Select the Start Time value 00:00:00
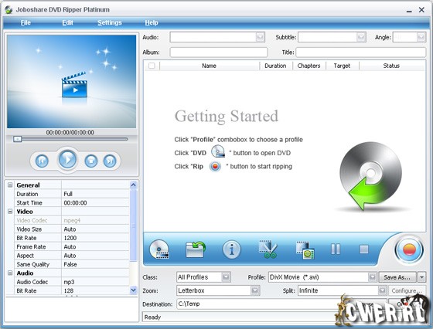Viewport: 433px width, 329px height. [x=95, y=202]
